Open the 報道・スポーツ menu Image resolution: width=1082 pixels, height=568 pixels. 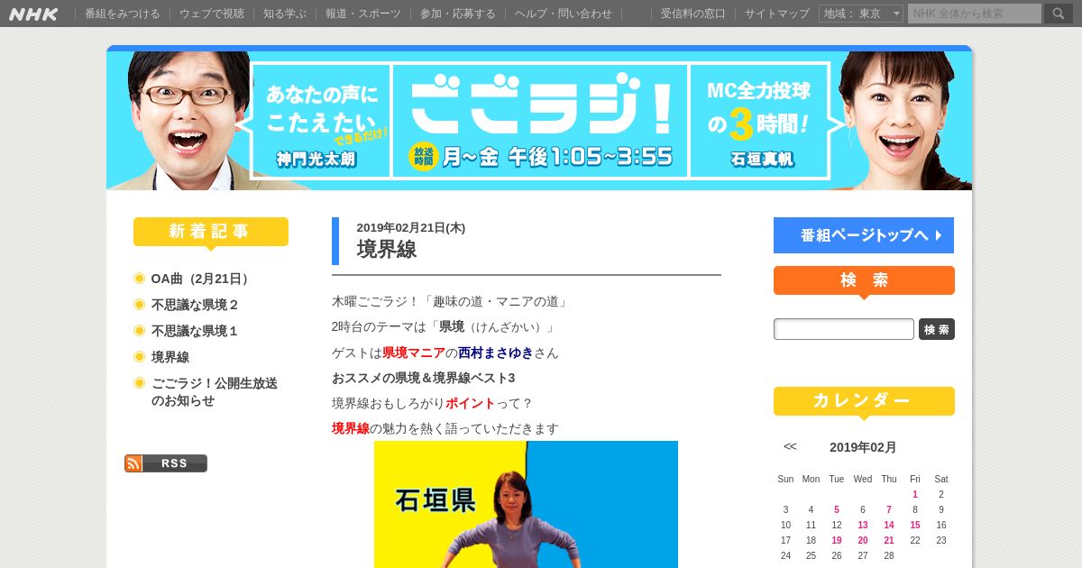tap(363, 14)
